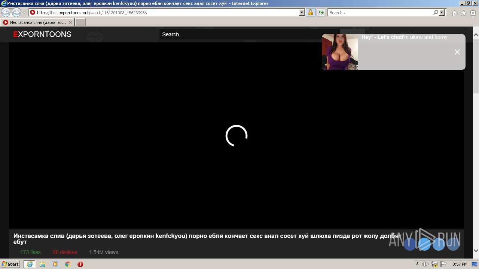Open Favorites with the star icon
The height and width of the screenshot is (269, 479).
point(464,13)
